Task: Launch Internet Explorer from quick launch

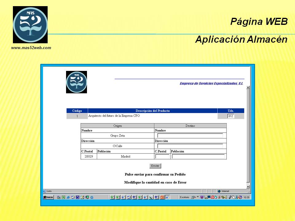Action: click(68, 197)
